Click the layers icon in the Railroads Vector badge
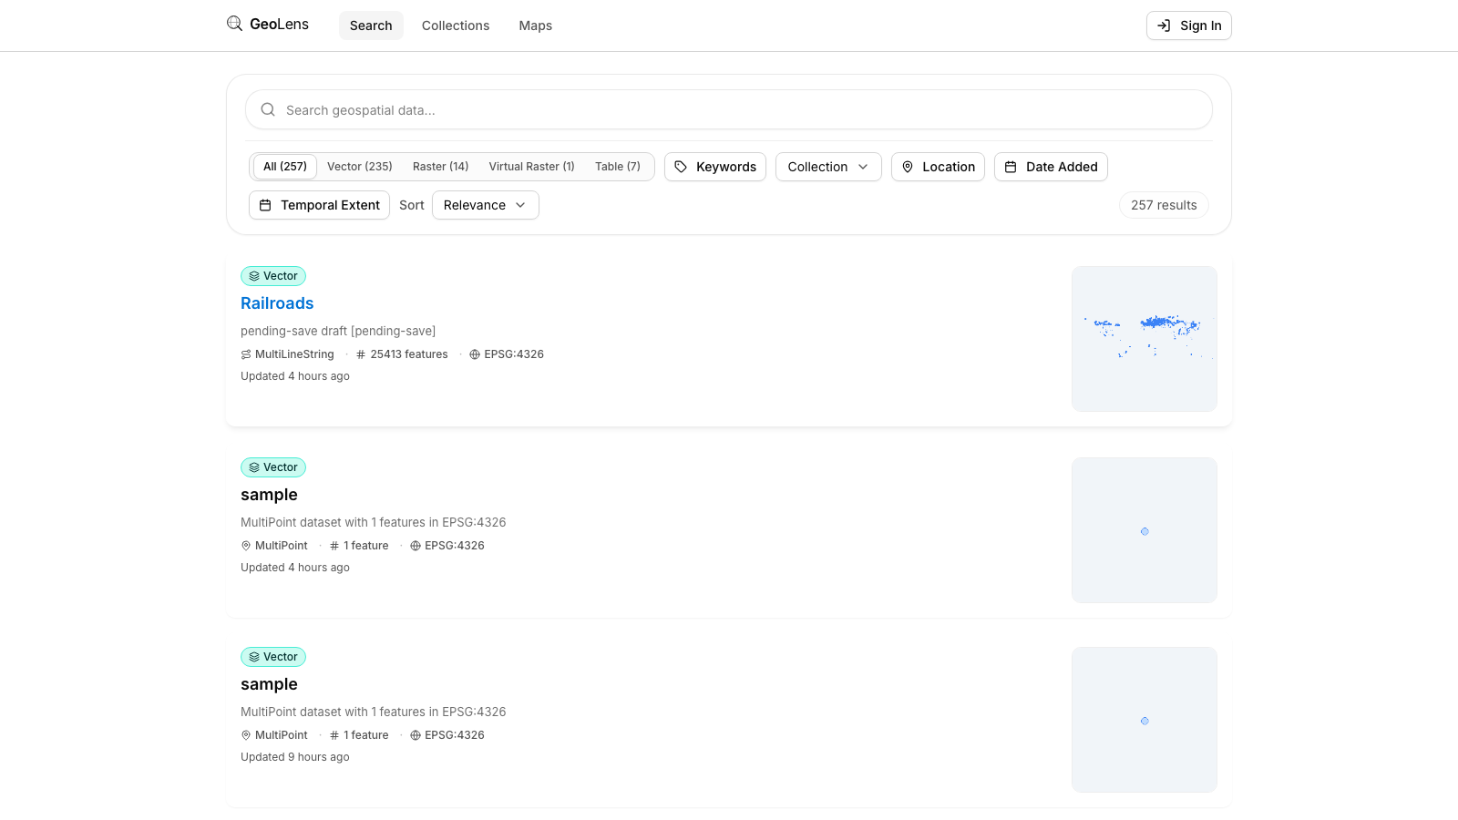Viewport: 1458px width, 820px height. pyautogui.click(x=253, y=275)
